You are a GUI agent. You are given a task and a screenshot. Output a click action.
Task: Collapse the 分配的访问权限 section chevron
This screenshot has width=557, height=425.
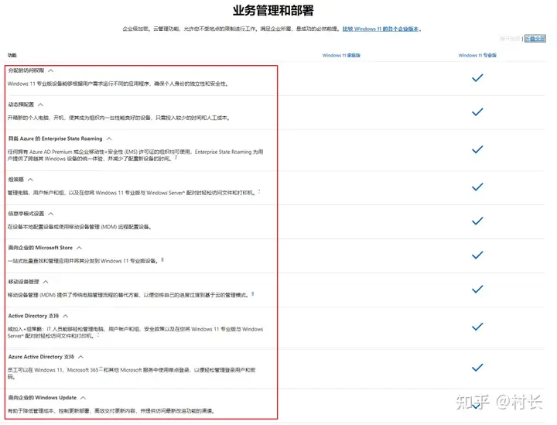click(51, 70)
